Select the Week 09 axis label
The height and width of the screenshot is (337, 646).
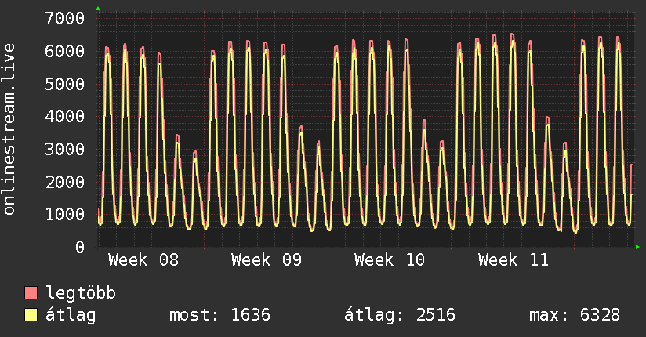[x=266, y=260]
